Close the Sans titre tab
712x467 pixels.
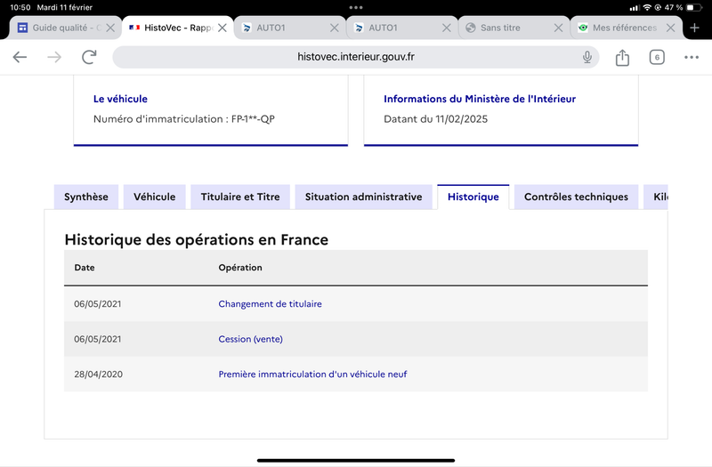[558, 28]
